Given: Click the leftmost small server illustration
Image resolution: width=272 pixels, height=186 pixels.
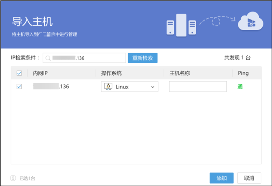Looking at the screenshot, I should pyautogui.click(x=170, y=28).
